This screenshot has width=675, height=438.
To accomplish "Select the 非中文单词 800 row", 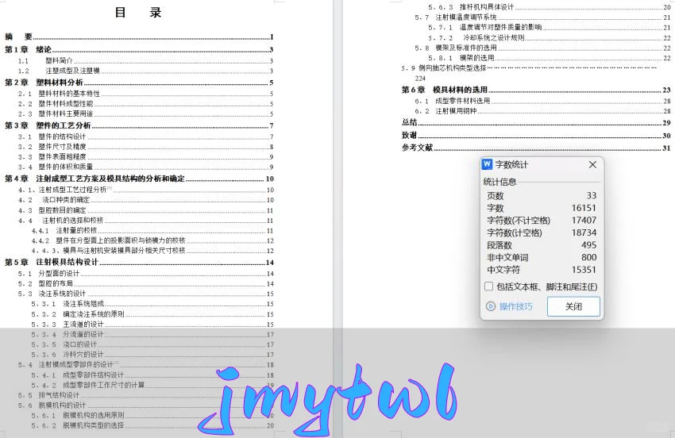I will point(542,257).
